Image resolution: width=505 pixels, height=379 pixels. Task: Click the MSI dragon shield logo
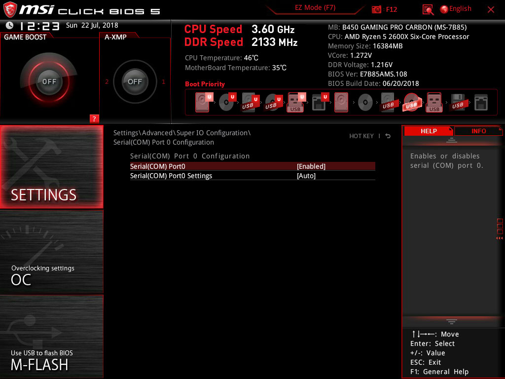click(x=10, y=9)
